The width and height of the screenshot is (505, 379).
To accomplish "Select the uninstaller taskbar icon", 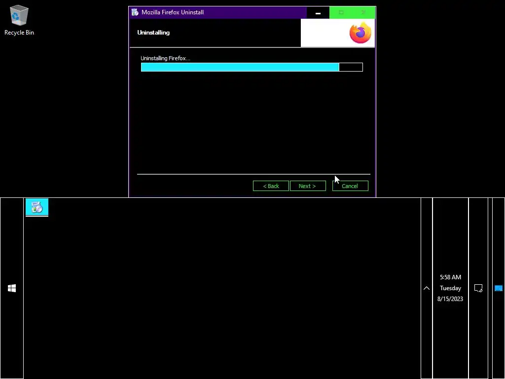I will click(37, 207).
